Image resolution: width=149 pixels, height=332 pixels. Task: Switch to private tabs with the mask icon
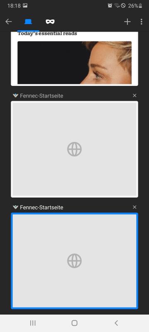point(50,22)
